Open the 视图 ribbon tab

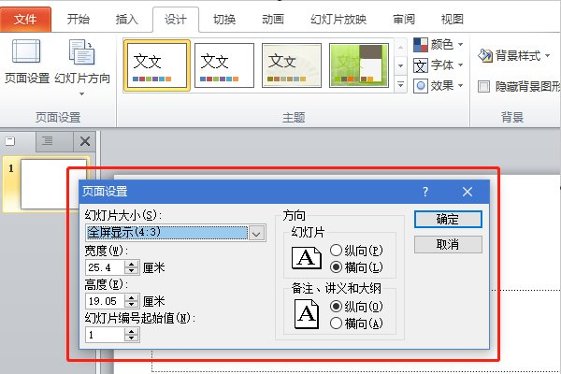click(x=453, y=19)
